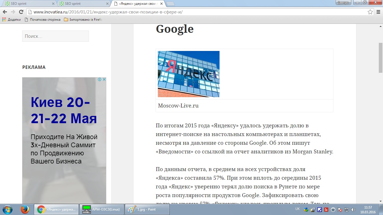Click the page vertical scrollbar thumb
Image resolution: width=383 pixels, height=215 pixels.
pos(380,58)
